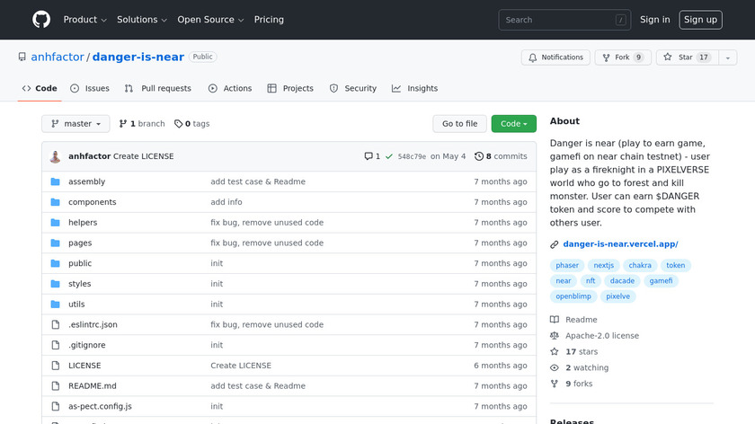Open the green Code dropdown
Screen dimensions: 755x424
click(x=513, y=124)
